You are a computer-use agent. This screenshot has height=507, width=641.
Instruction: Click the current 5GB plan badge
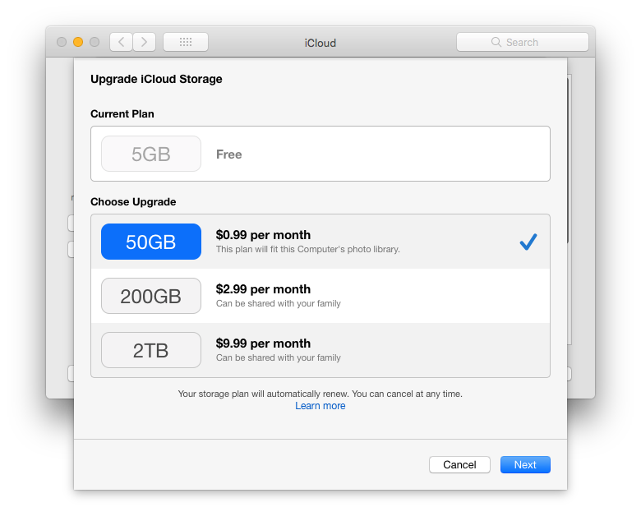point(151,154)
